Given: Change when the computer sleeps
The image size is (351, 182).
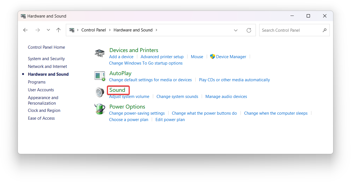Looking at the screenshot, I should point(276,113).
